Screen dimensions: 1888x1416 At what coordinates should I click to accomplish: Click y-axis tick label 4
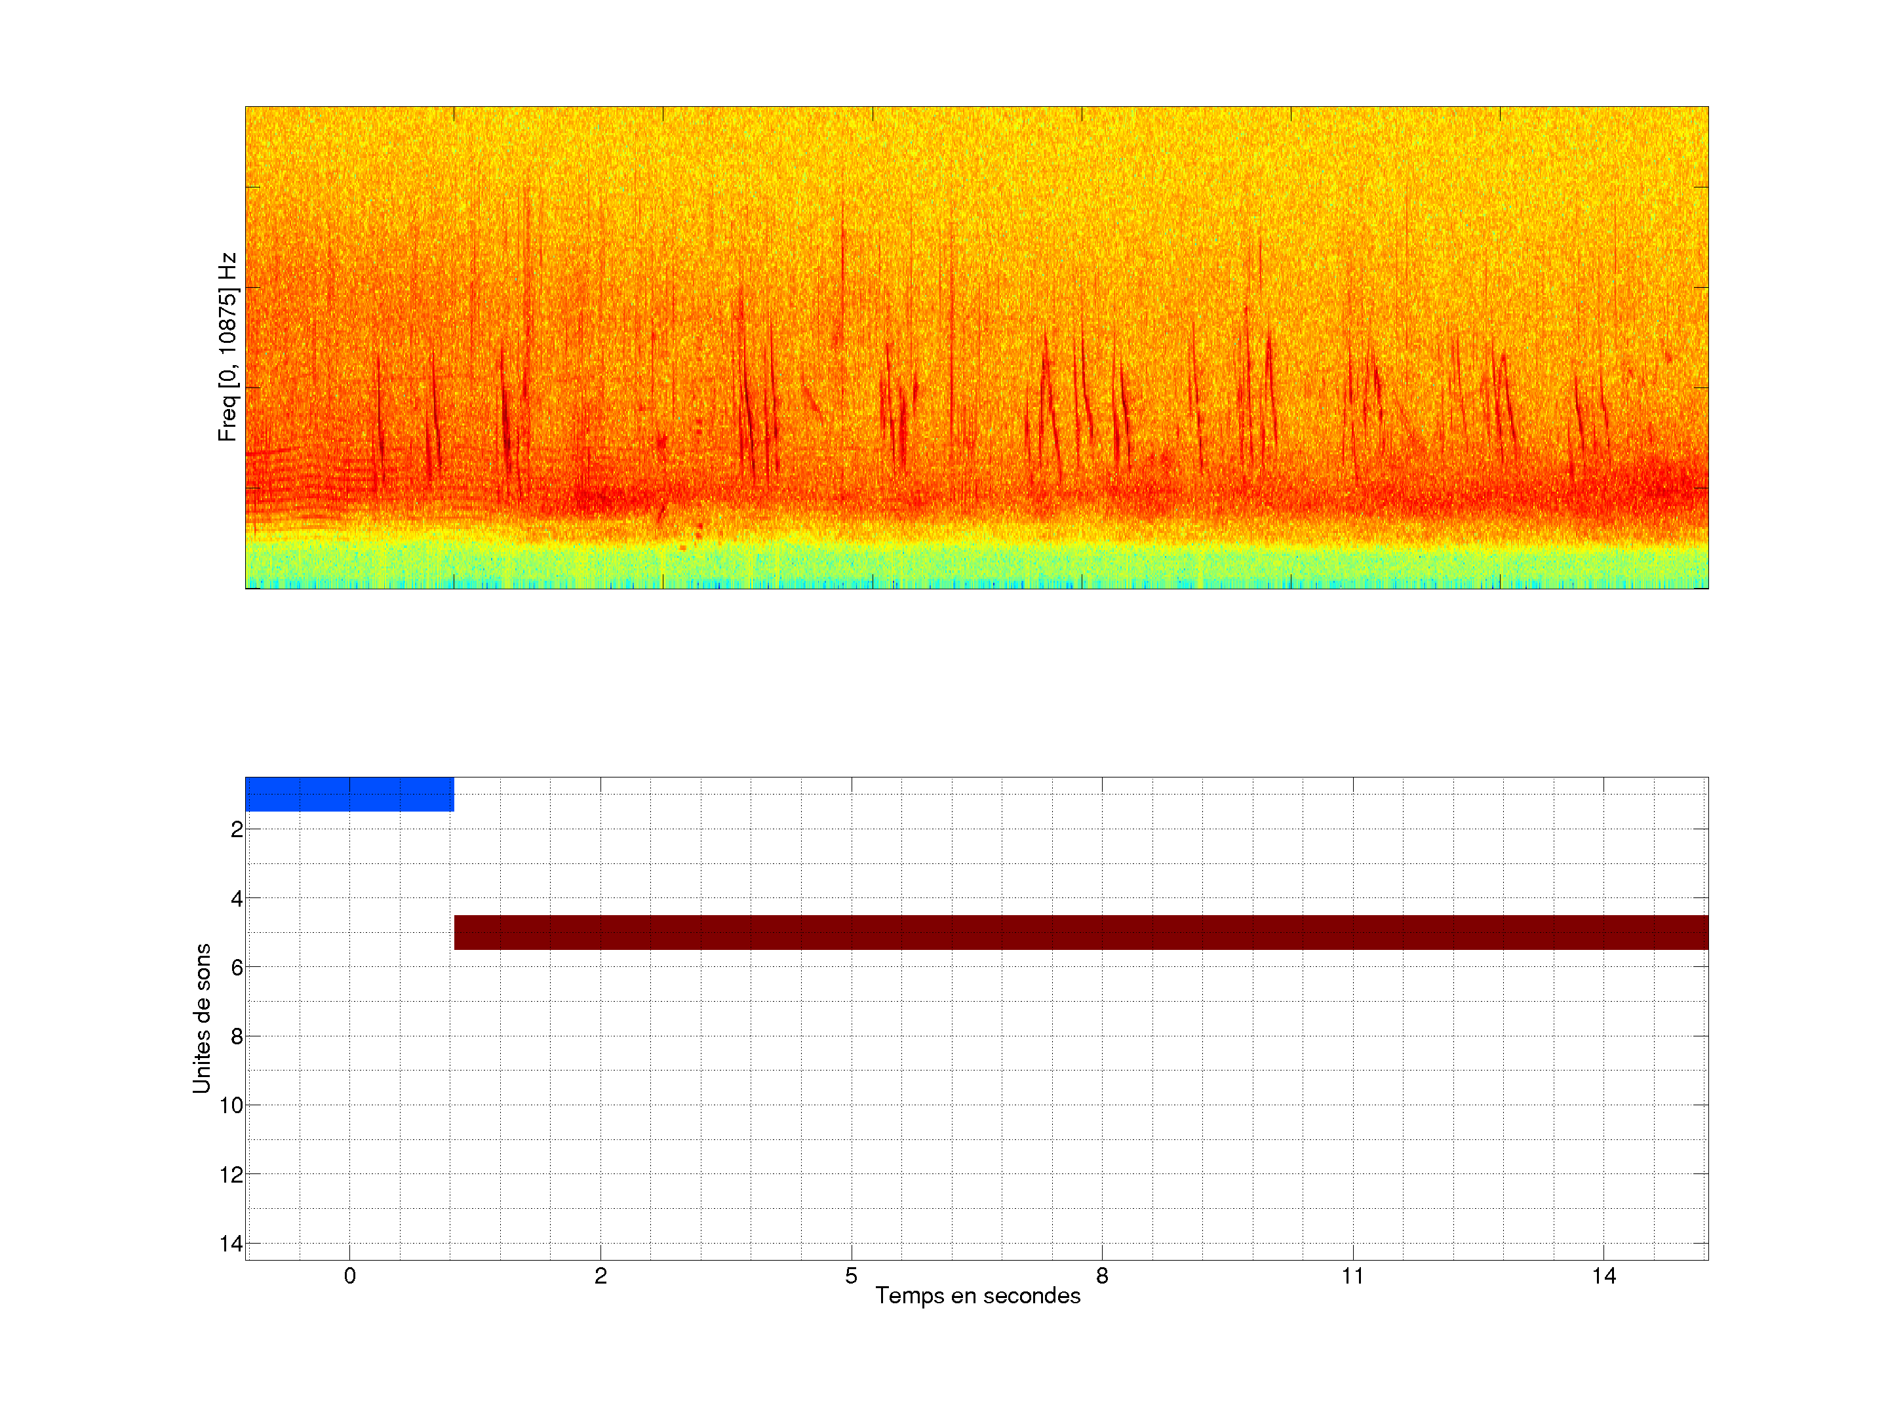(x=237, y=899)
